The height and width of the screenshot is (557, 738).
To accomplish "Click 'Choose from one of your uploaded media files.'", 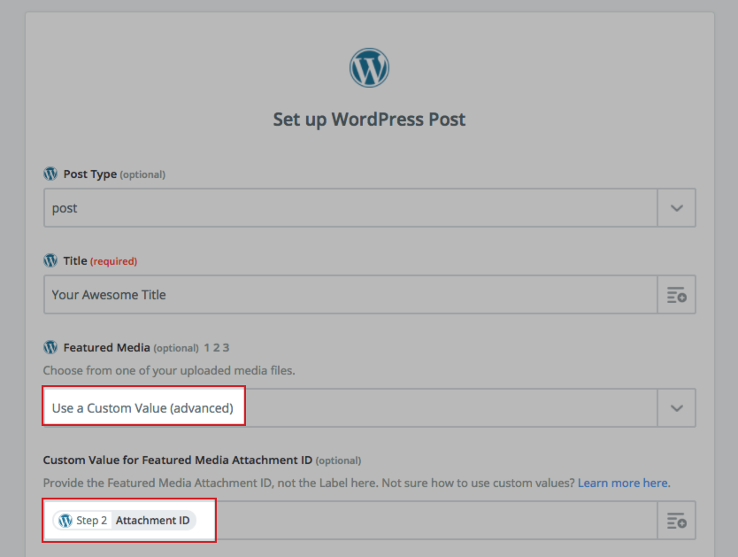I will tap(169, 370).
